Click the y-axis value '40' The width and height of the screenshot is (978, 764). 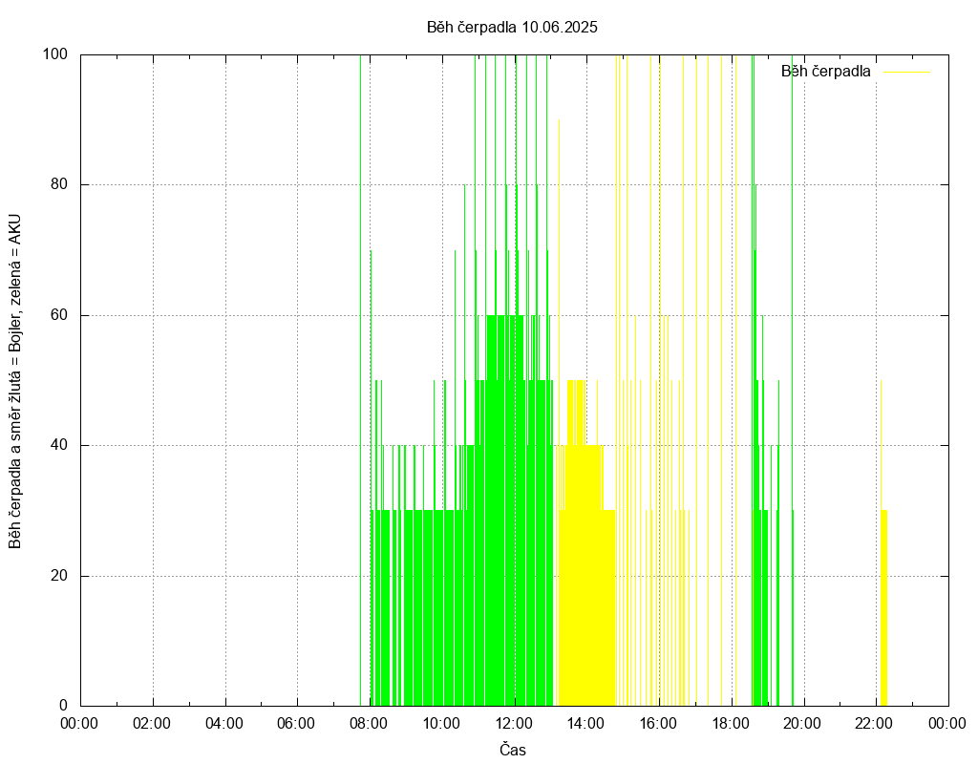[59, 446]
